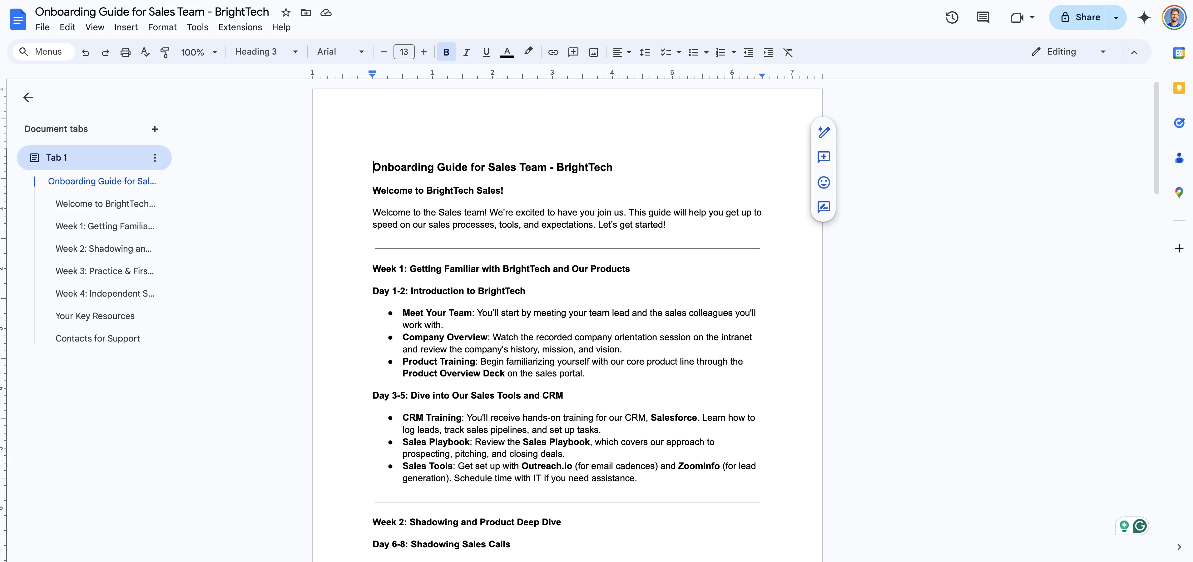Toggle underline formatting button
This screenshot has height=562, width=1193.
[x=486, y=52]
